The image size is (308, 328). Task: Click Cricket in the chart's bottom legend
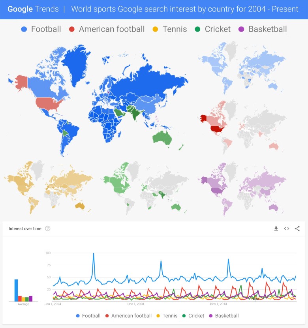click(193, 316)
